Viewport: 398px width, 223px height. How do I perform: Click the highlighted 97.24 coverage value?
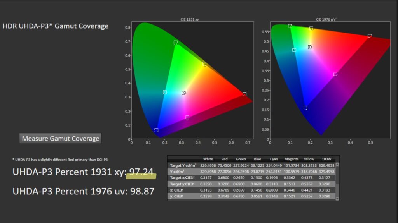click(x=141, y=172)
